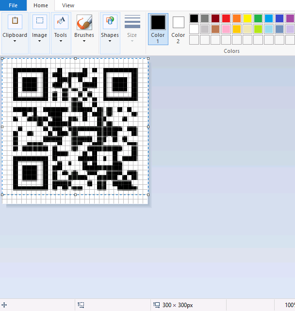Expand the Shapes dropdown arrow

pos(110,41)
